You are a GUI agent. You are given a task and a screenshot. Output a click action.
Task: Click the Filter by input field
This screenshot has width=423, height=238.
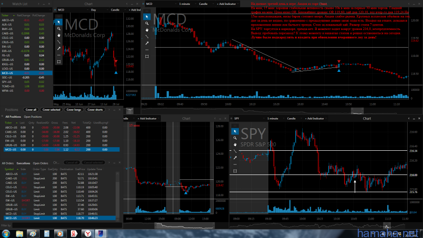coord(67,225)
